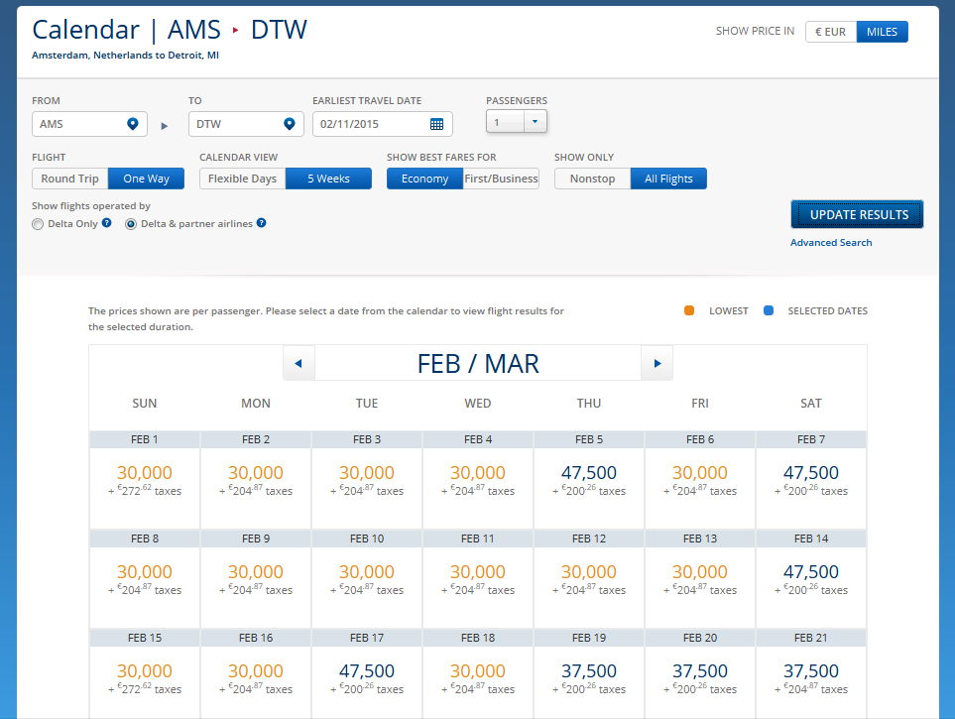Advance calendar with the right arrow
Viewport: 955px width, 719px height.
[x=657, y=362]
